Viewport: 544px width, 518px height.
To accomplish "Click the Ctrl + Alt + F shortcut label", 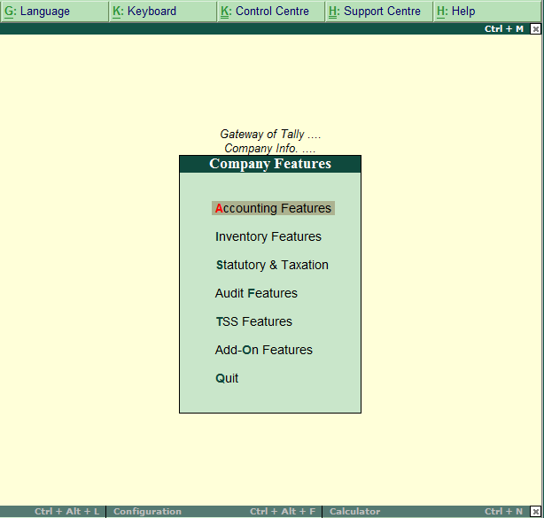I will coord(283,512).
